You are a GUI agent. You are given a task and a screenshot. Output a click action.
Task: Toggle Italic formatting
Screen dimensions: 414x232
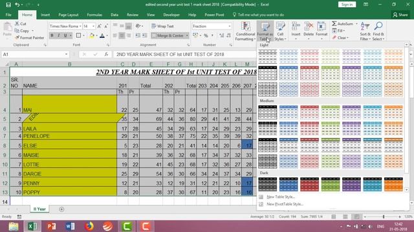point(59,35)
